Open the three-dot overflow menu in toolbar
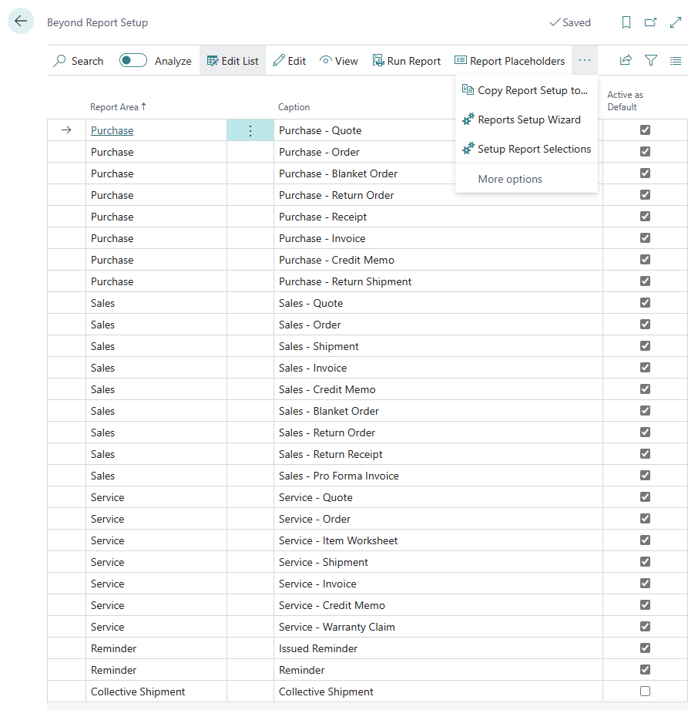 [x=585, y=60]
